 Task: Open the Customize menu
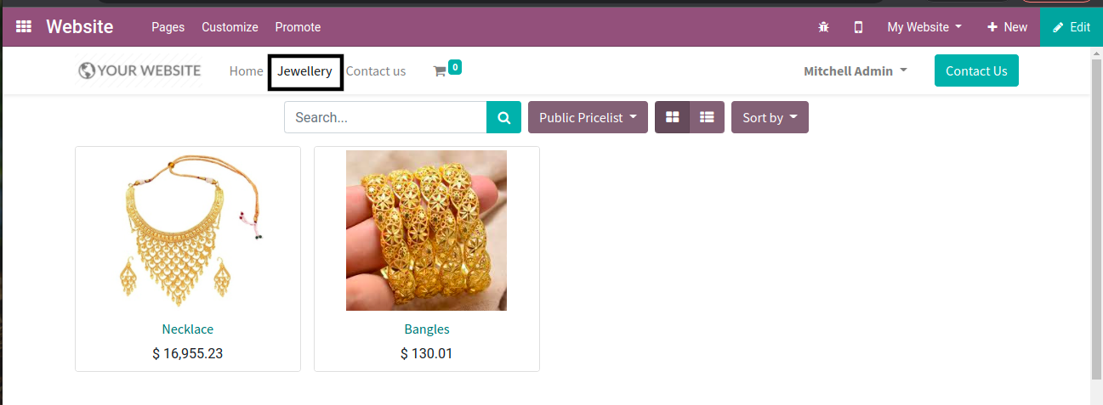click(x=230, y=27)
